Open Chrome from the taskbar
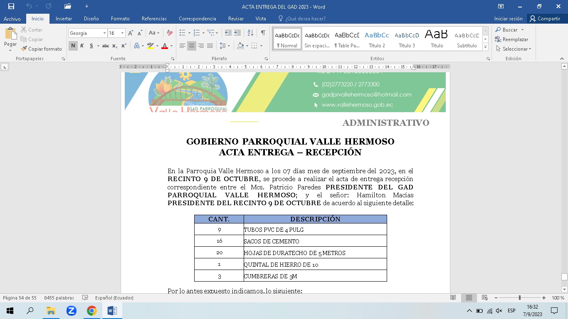 [x=91, y=311]
